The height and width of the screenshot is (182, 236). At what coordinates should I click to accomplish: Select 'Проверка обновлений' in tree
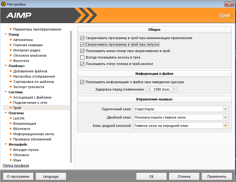32,139
